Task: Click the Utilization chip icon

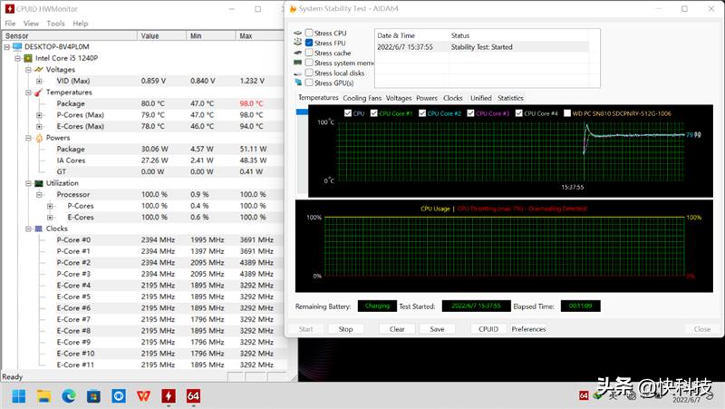Action: click(39, 183)
